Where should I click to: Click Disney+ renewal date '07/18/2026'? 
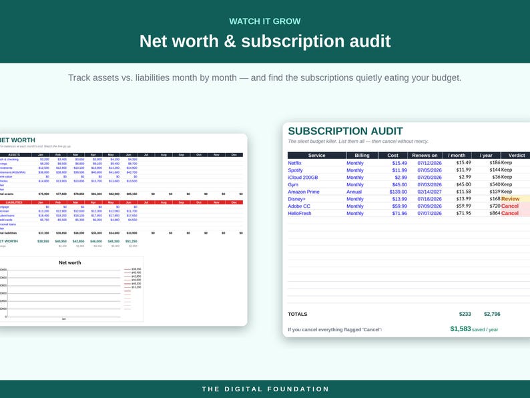[x=429, y=199]
